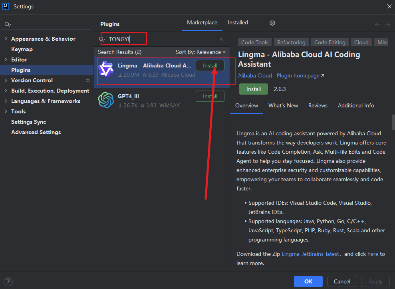Select the Keymap settings page
This screenshot has width=395, height=289.
(x=22, y=49)
